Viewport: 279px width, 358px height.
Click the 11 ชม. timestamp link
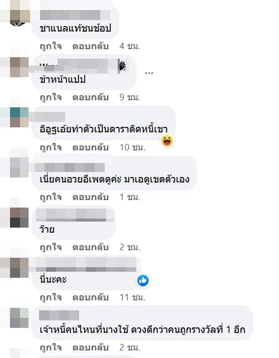[132, 297]
